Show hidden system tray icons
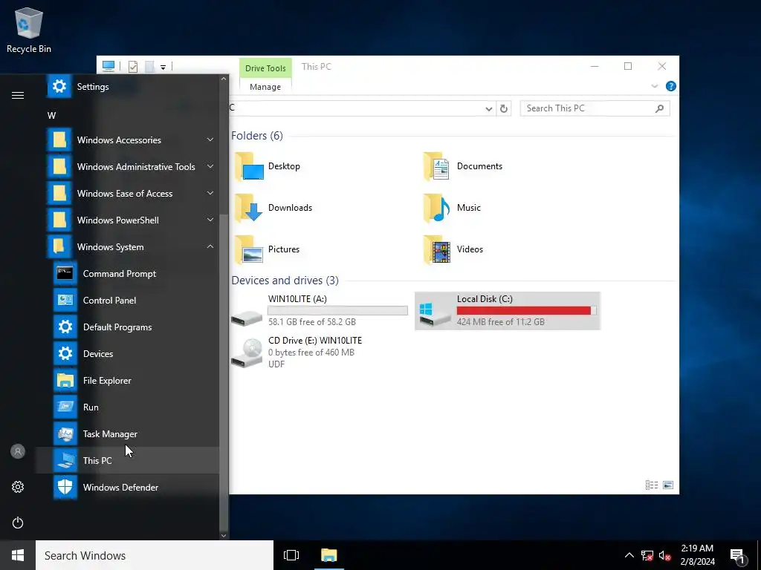761x570 pixels. pos(629,555)
